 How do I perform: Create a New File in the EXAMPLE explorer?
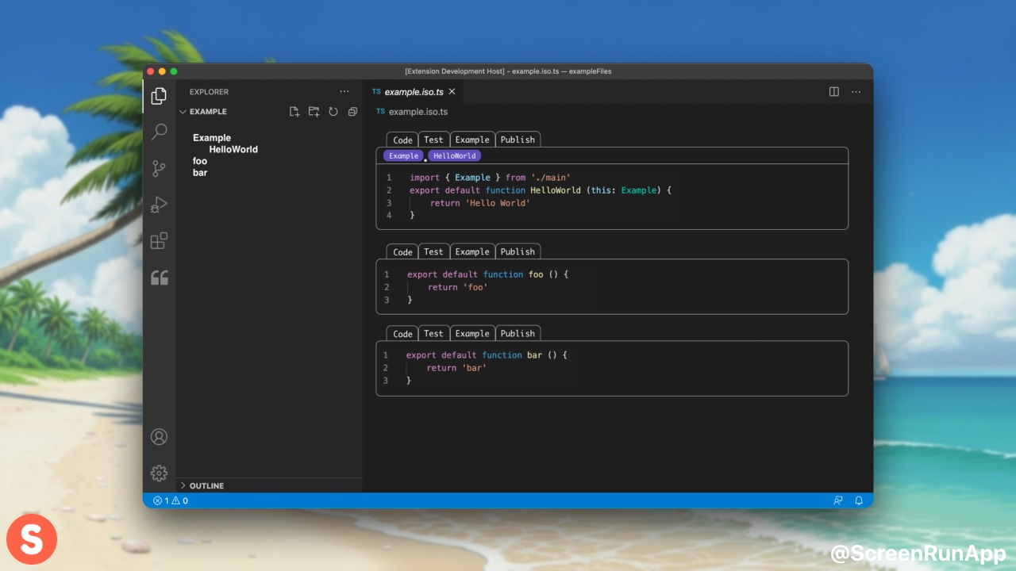coord(294,112)
